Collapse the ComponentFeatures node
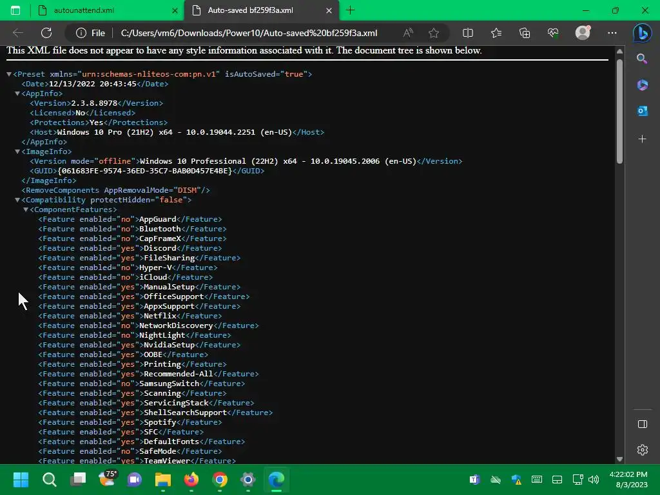Image resolution: width=660 pixels, height=495 pixels. [x=26, y=209]
